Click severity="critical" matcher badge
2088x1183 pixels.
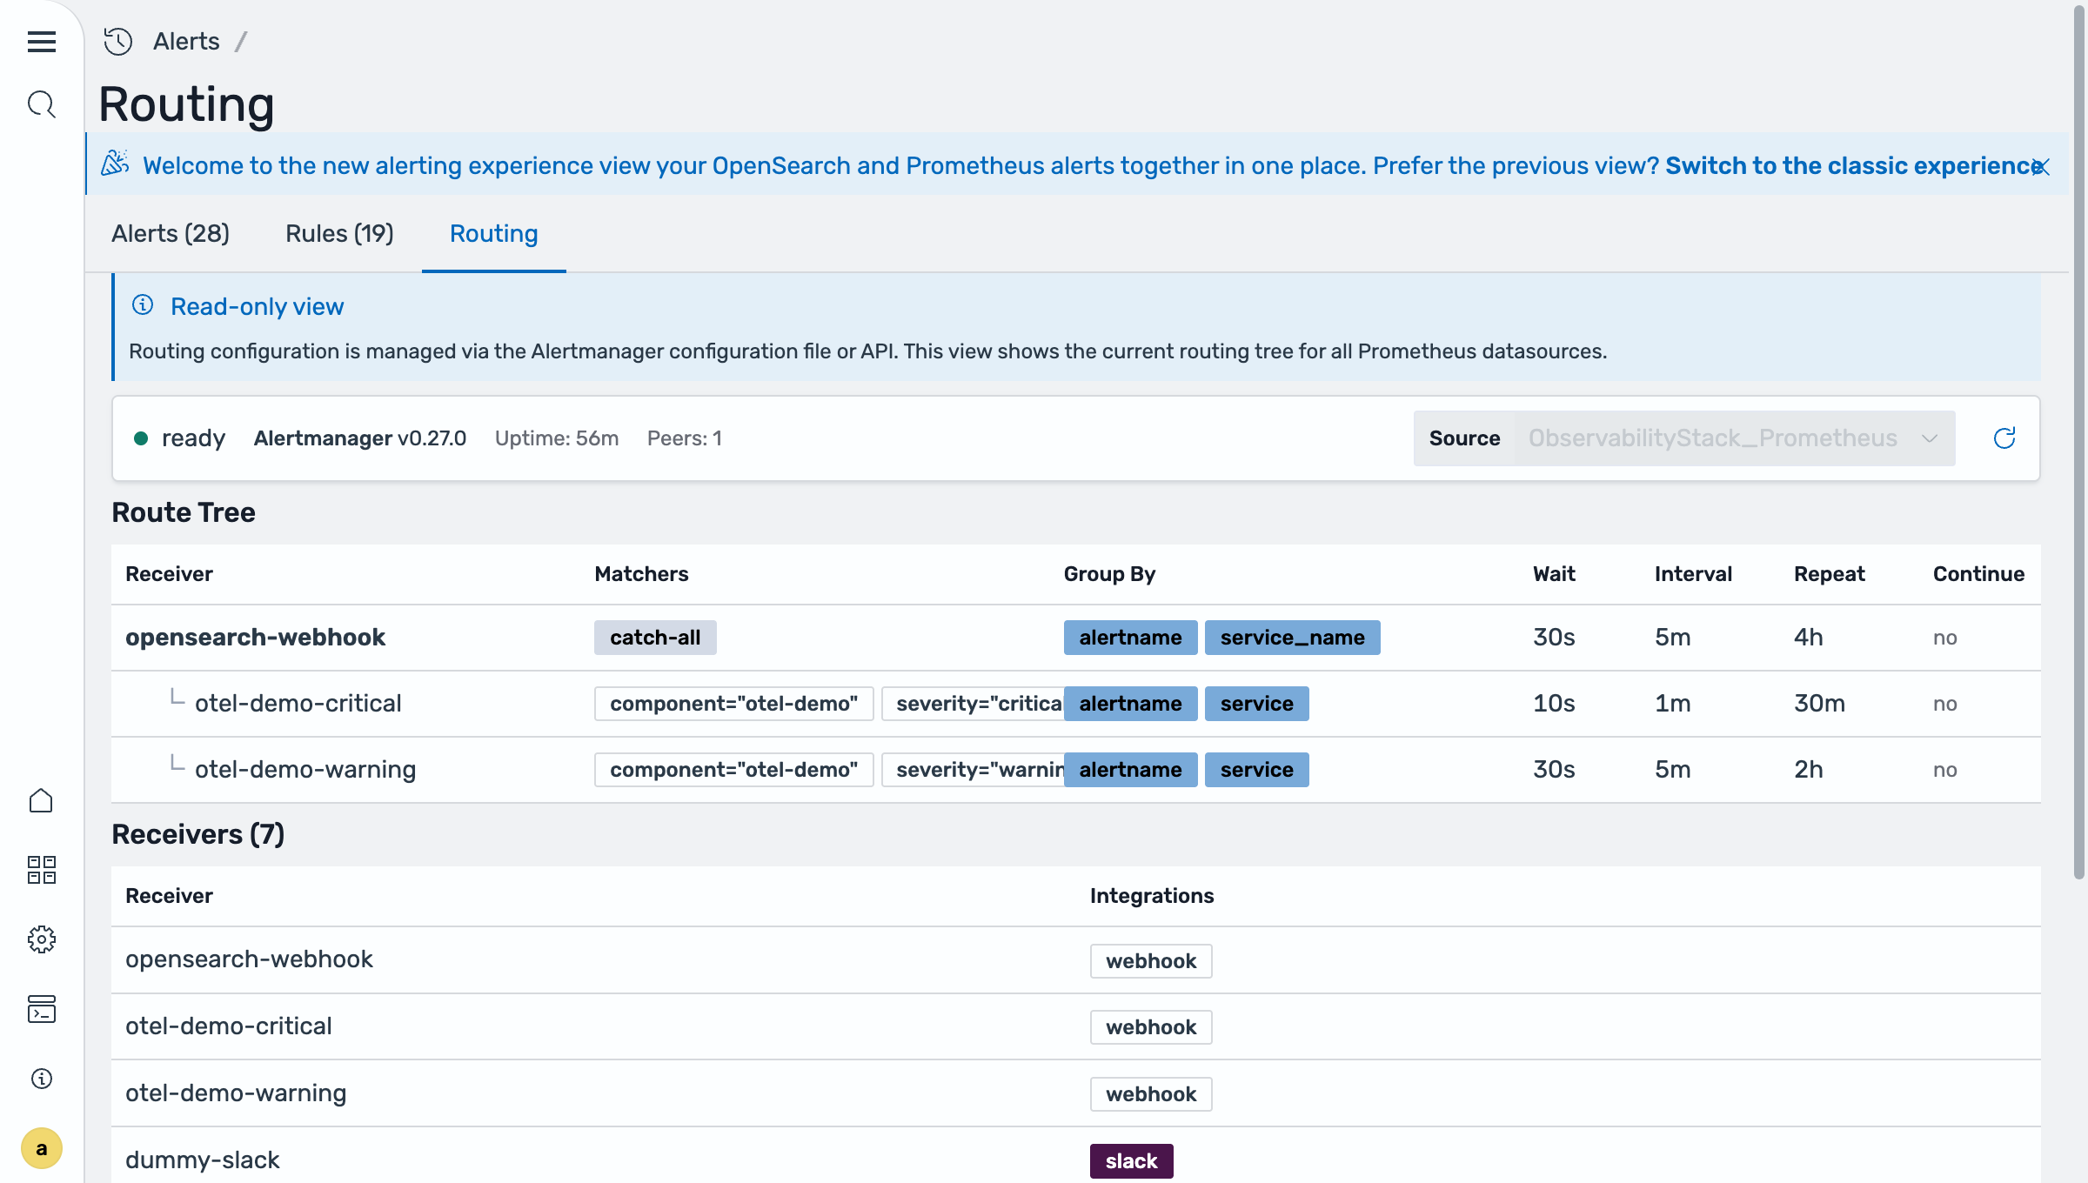point(973,704)
